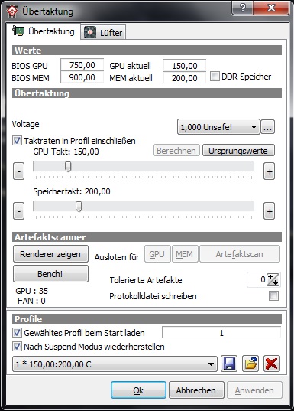This screenshot has height=411, width=294.
Task: Click the GPU aktuell 150,00 field
Action: click(x=184, y=66)
